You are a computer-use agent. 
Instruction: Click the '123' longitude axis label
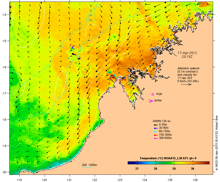pos(120,180)
